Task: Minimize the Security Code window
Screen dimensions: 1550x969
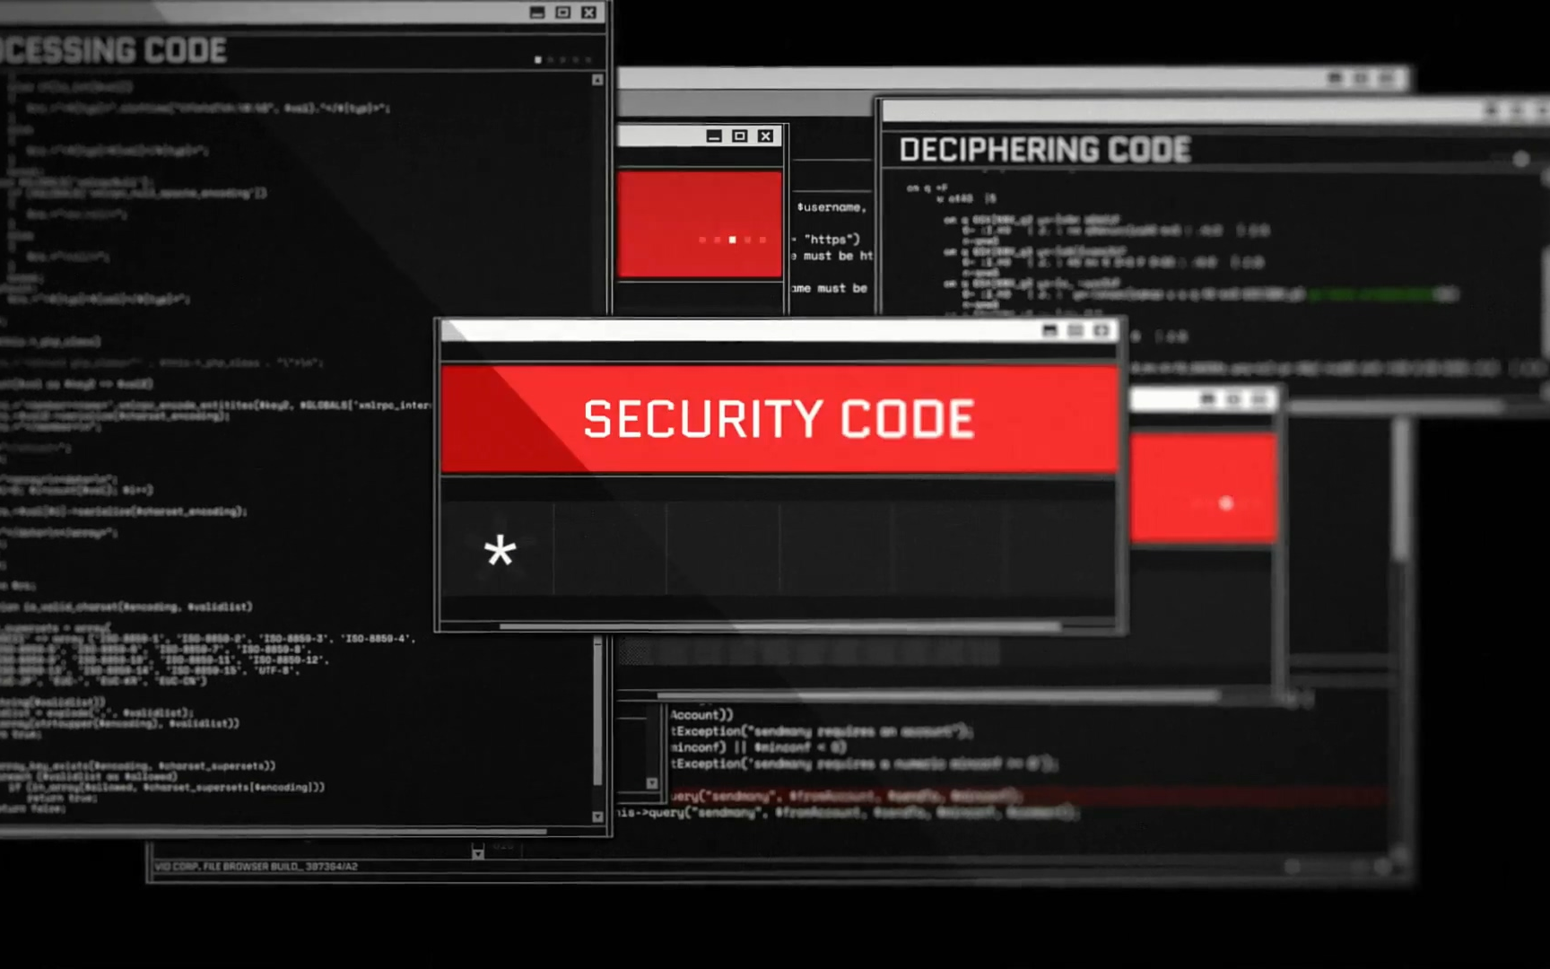Action: click(1049, 331)
